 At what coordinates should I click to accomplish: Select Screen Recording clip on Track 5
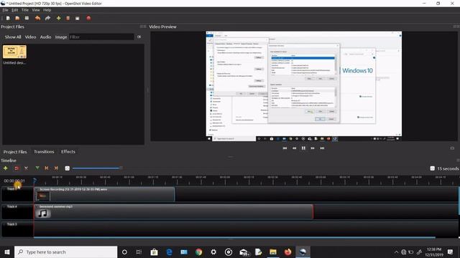pyautogui.click(x=105, y=194)
